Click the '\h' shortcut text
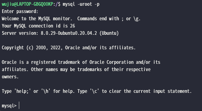 [x=46, y=91]
